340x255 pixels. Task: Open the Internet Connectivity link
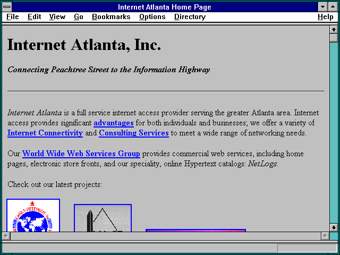[45, 133]
